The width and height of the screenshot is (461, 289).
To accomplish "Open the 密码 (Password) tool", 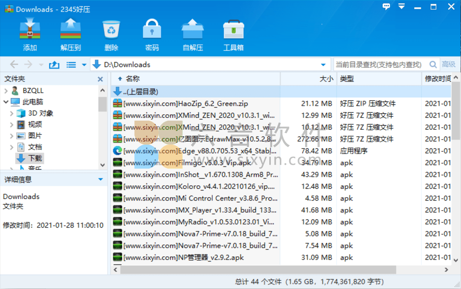I will pos(152,34).
